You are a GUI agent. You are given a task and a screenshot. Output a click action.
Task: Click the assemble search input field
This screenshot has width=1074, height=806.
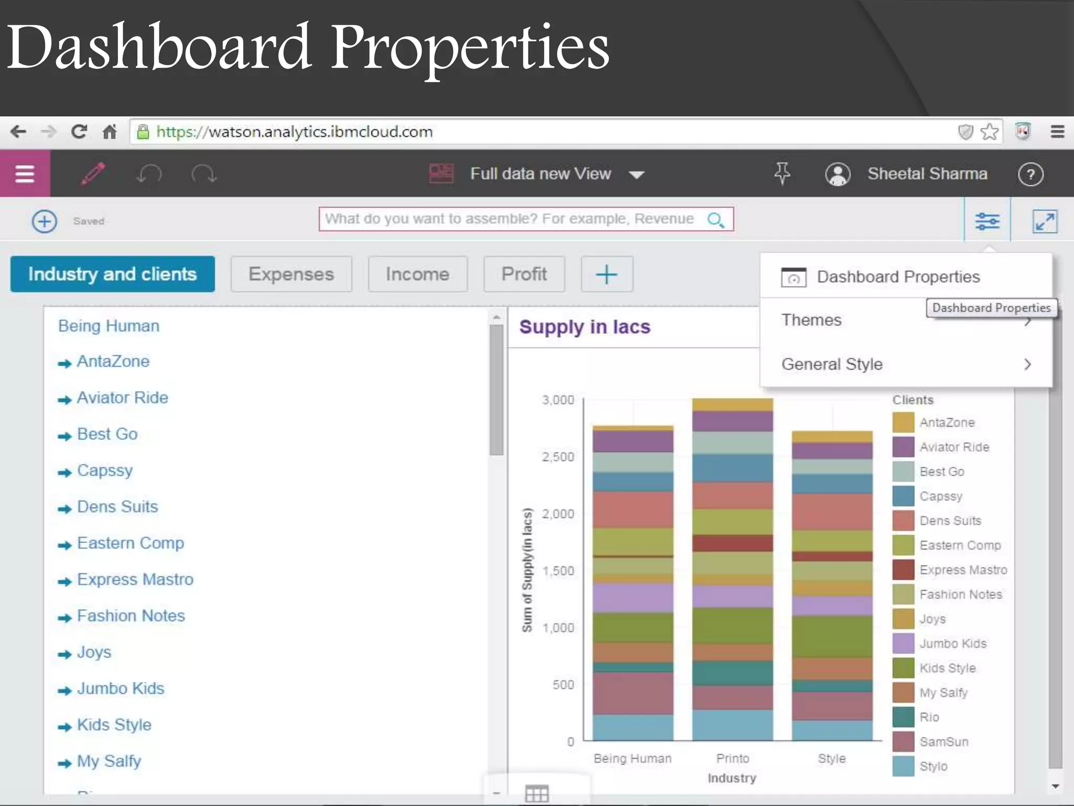point(526,219)
